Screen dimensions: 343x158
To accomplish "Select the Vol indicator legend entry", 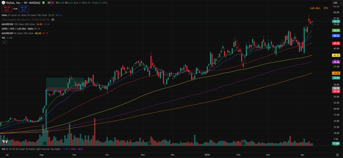I will click(4, 38).
